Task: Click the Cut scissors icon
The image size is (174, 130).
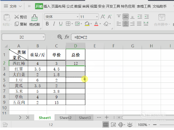Action: tap(17, 17)
